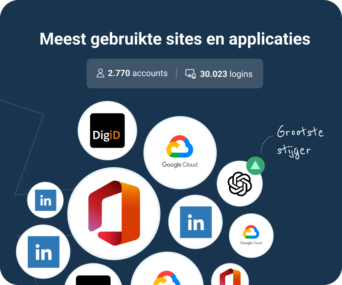
Task: Click the Google Cloud text under the large logo
Action: point(180,165)
